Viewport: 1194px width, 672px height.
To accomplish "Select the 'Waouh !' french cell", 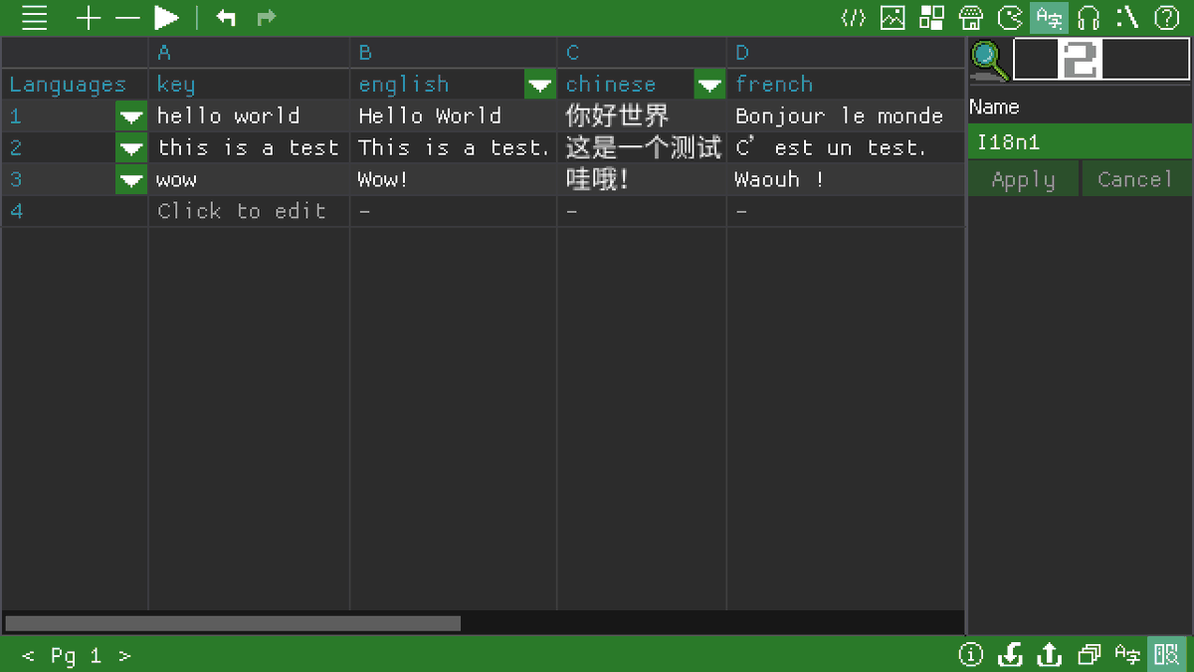I will pos(846,179).
